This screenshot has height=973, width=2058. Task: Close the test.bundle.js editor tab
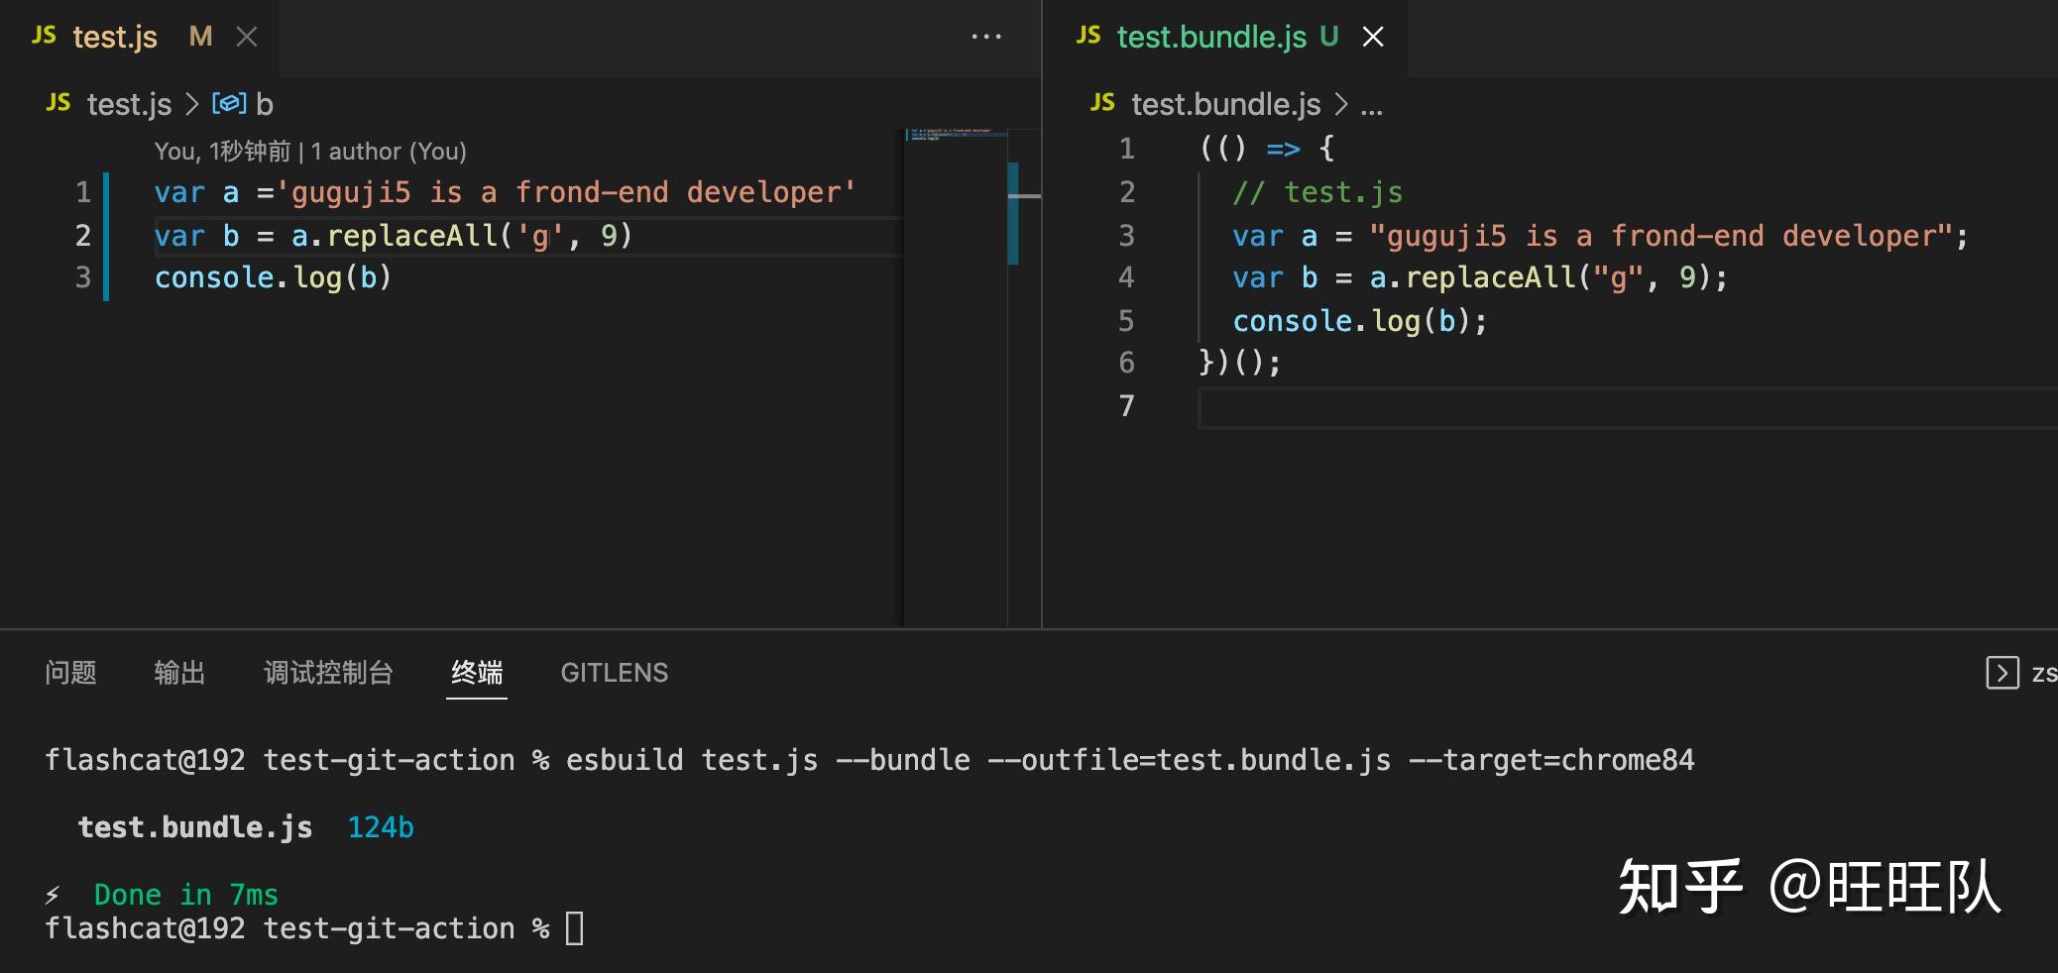point(1373,37)
